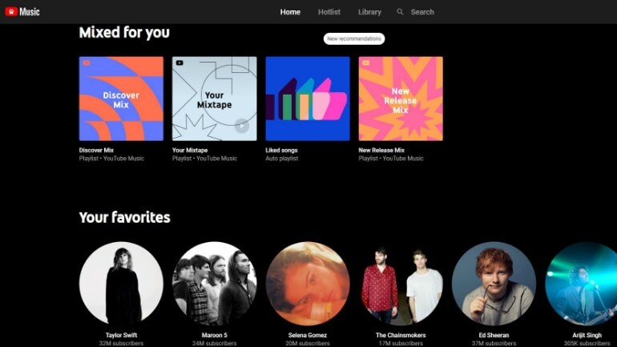Open the Ed Sheeran name link
Screen dimensions: 617x347
pos(494,335)
